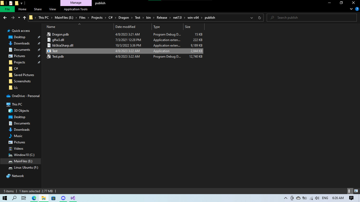Select the libSkiaSharp.dll file
The width and height of the screenshot is (360, 202).
pyautogui.click(x=125, y=46)
